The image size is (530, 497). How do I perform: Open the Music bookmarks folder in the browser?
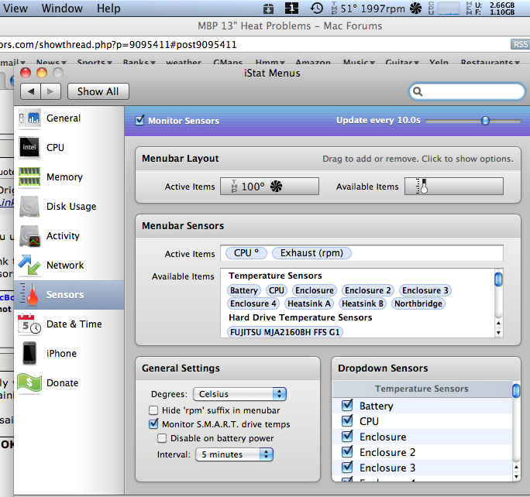click(x=359, y=63)
